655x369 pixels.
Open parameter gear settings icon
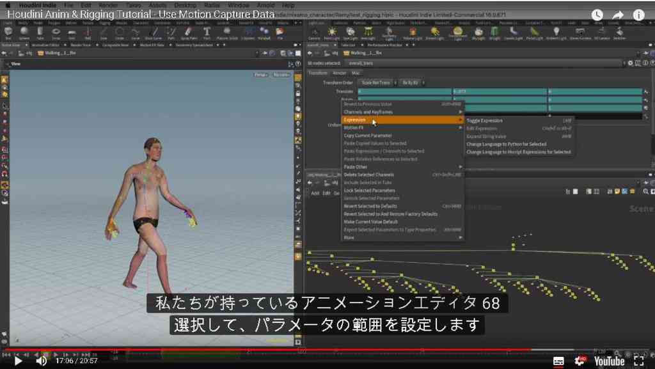point(630,63)
